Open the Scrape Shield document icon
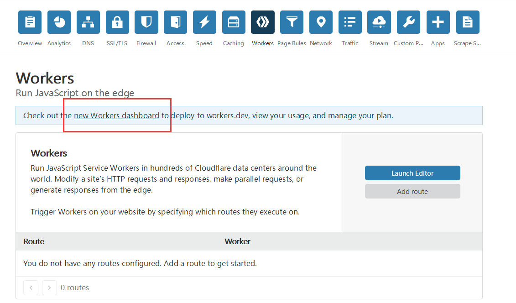This screenshot has height=303, width=516. click(467, 22)
